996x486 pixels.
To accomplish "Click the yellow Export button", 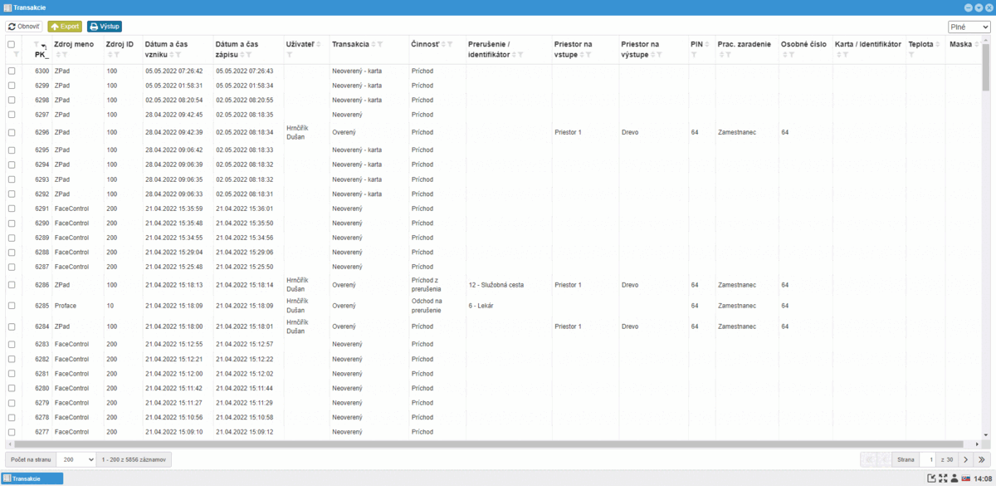I will coord(65,27).
